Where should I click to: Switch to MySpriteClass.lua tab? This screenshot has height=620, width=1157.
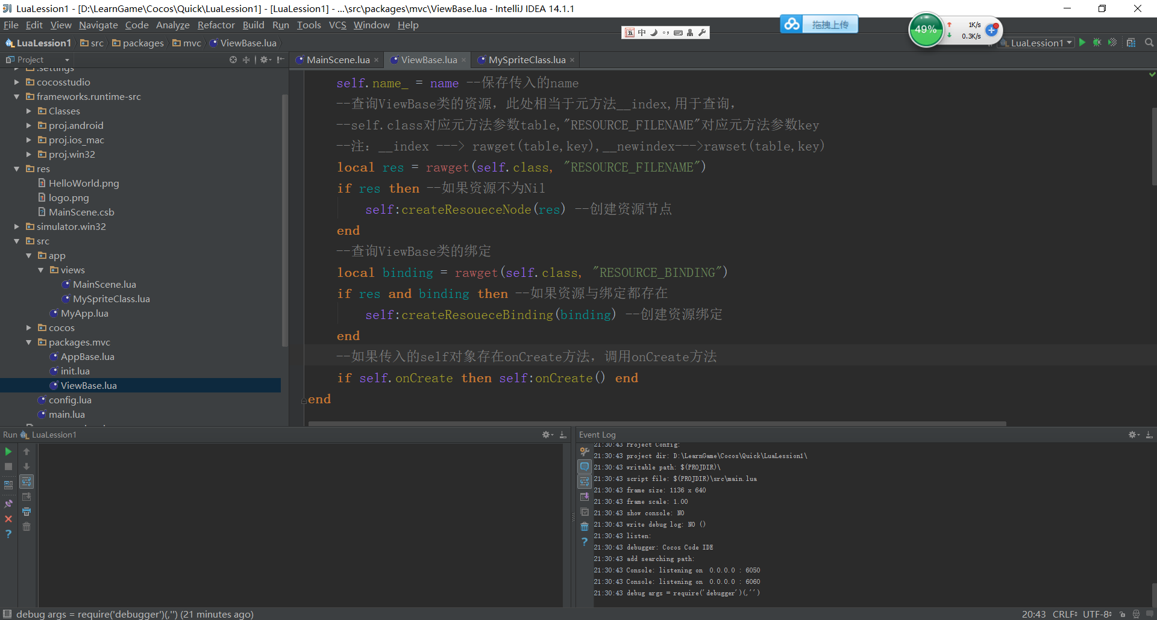527,60
